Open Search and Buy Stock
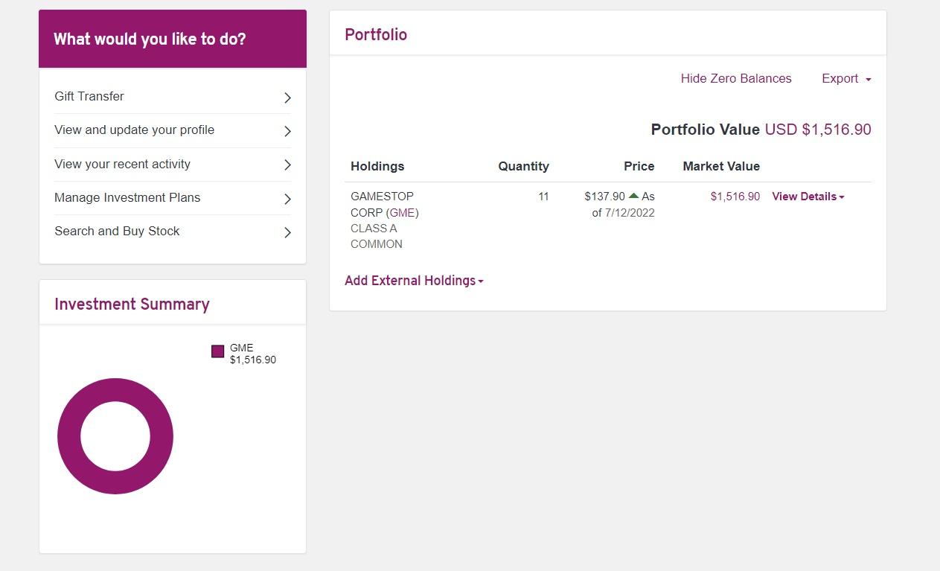Image resolution: width=940 pixels, height=571 pixels. coord(117,231)
